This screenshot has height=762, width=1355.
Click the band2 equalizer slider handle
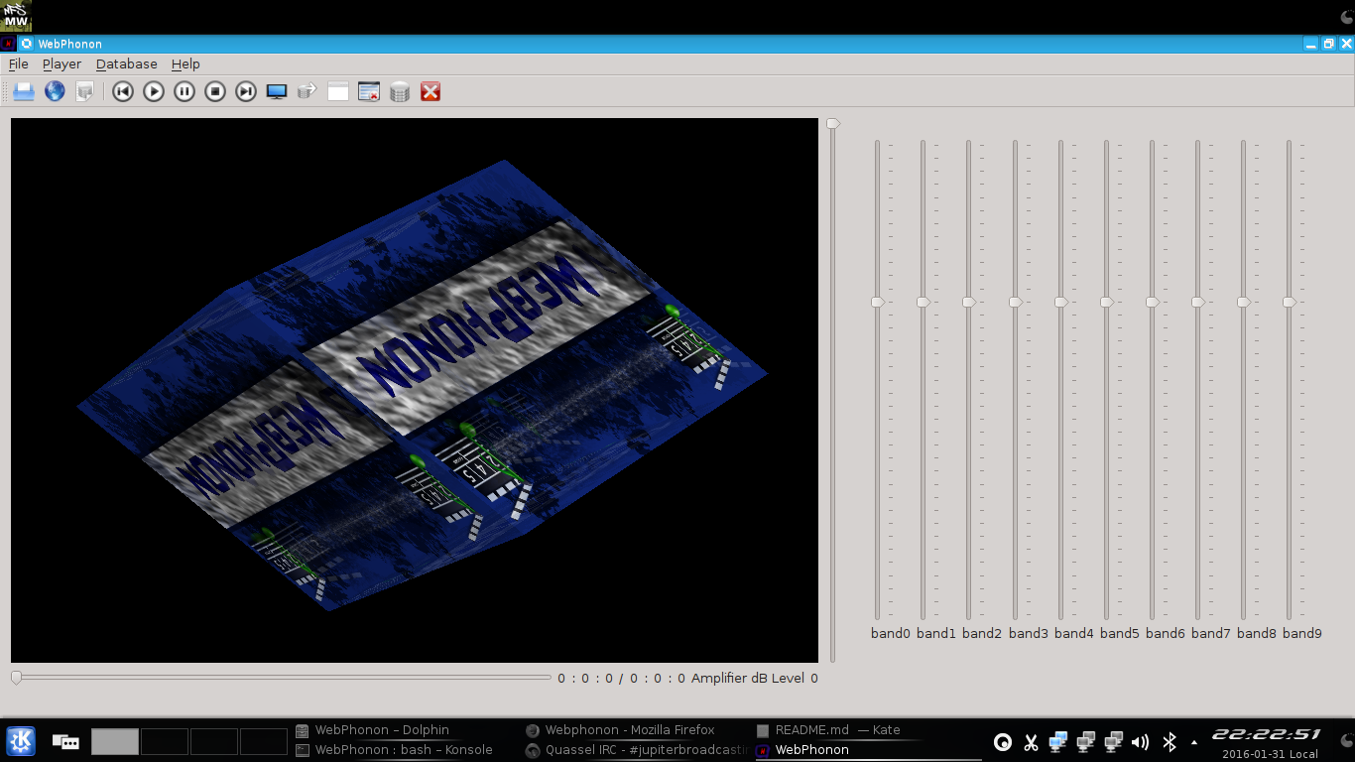[x=969, y=302]
